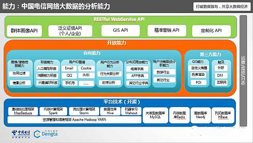This screenshot has width=253, height=143.
Task: Click the China Telecom logo
Action: (x=21, y=134)
